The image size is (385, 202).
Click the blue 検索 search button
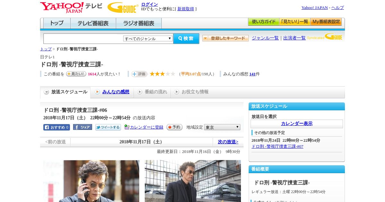click(186, 38)
